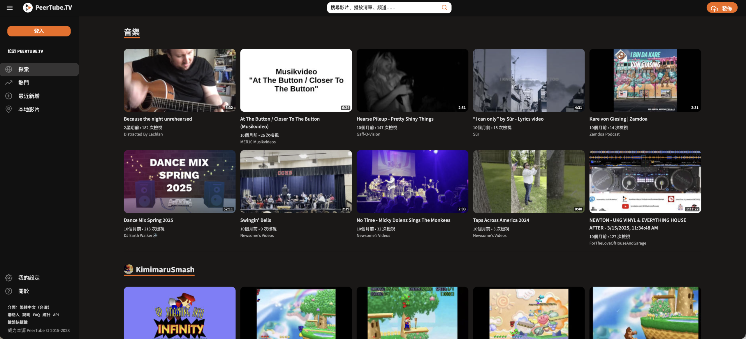Open the FAQ footer link
Image resolution: width=746 pixels, height=339 pixels.
click(x=36, y=315)
